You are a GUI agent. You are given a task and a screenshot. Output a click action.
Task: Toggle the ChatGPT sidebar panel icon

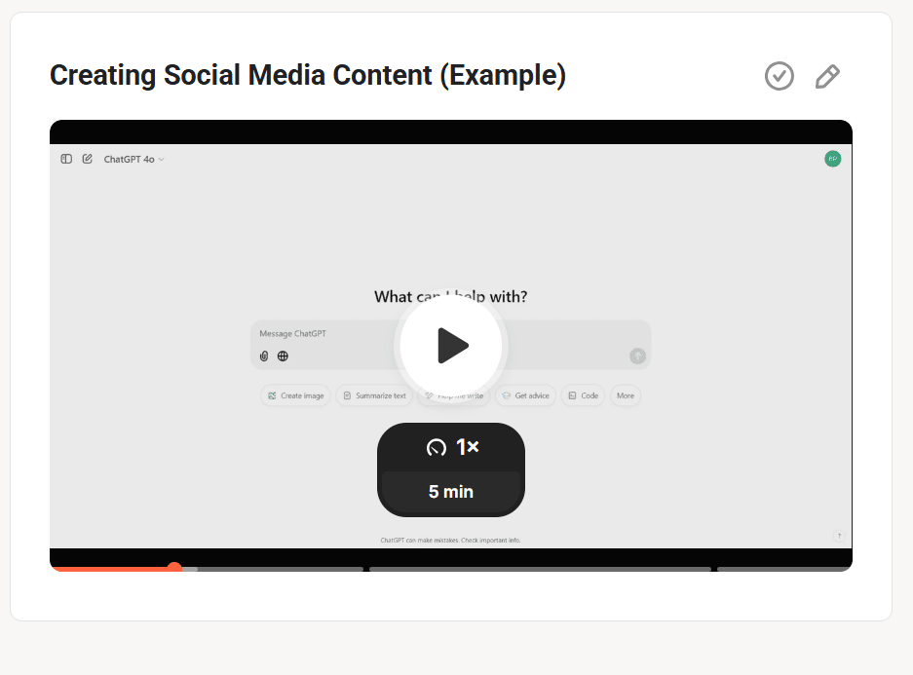(66, 159)
